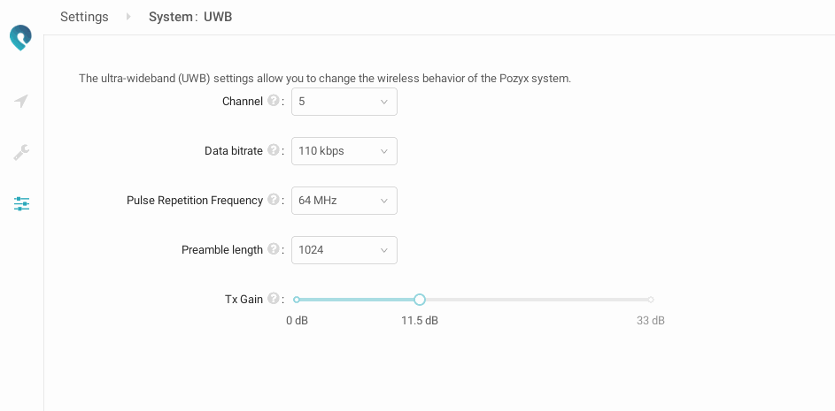Click the Pozyx logo icon
This screenshot has height=411, width=835.
point(20,38)
